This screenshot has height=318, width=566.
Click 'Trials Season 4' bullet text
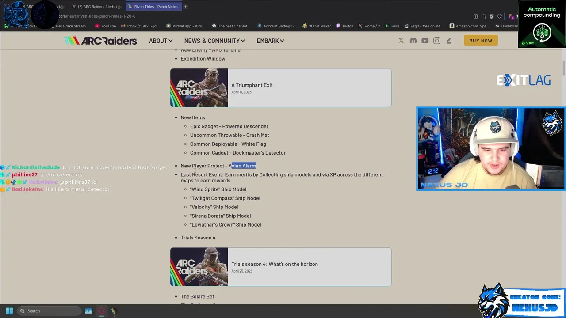198,238
